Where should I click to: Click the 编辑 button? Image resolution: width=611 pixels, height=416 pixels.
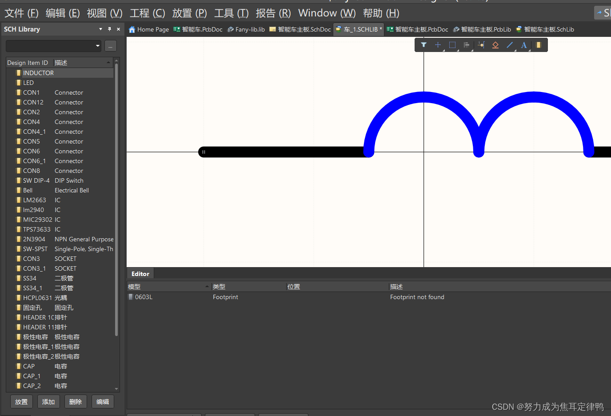click(x=103, y=402)
